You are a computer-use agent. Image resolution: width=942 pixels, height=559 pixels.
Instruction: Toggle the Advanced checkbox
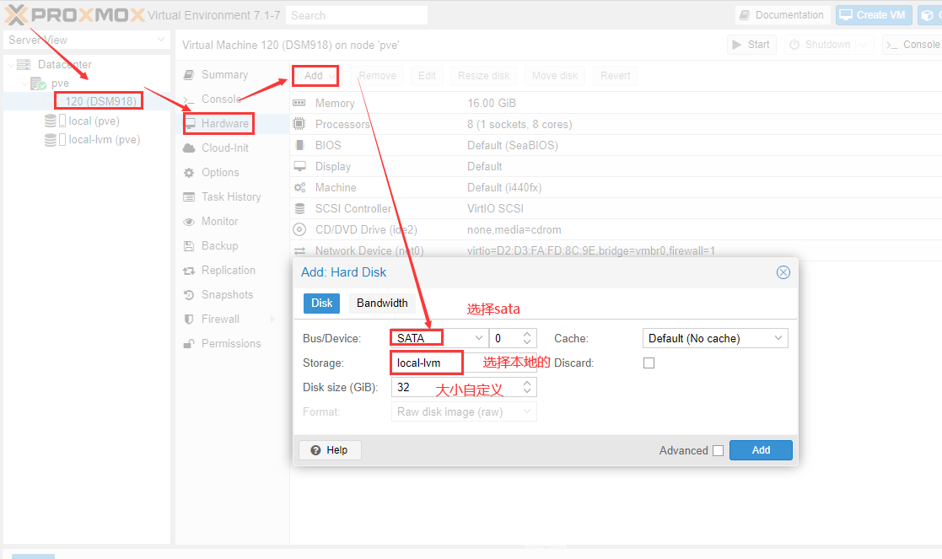coord(718,451)
